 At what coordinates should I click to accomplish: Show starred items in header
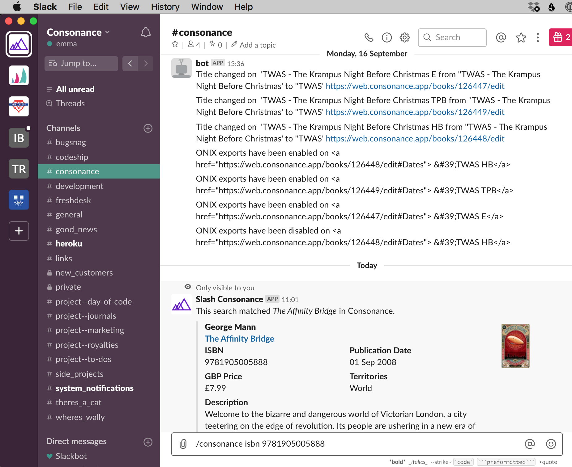[x=521, y=37]
